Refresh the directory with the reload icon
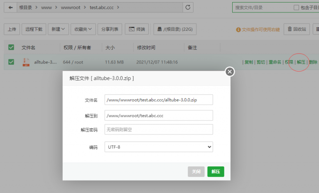 point(188,7)
